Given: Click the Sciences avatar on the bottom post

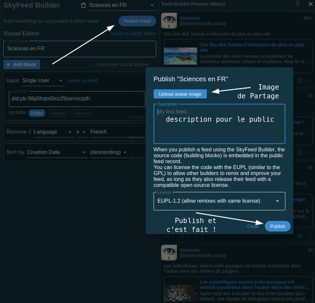Looking at the screenshot, I should coord(169,253).
